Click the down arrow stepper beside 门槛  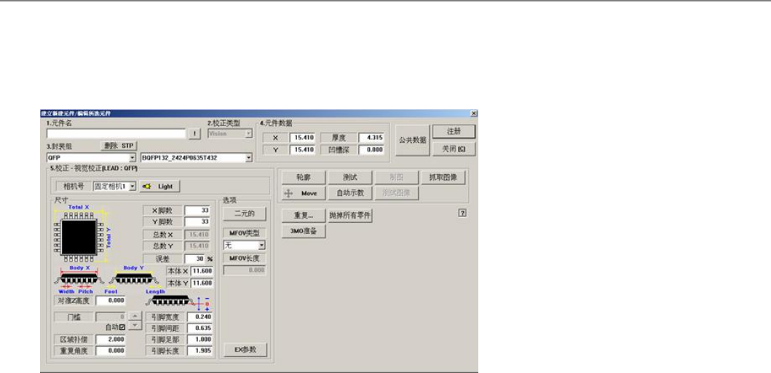pos(135,326)
